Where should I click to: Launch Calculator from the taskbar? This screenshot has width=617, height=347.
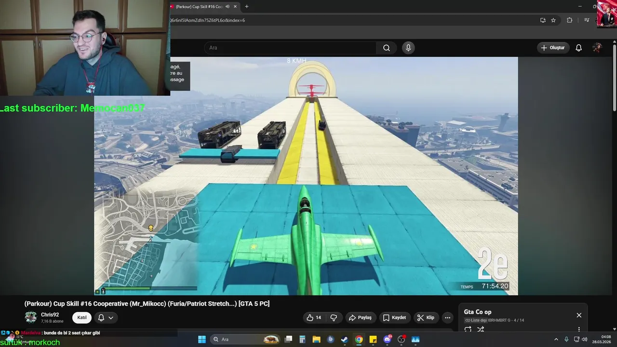[302, 339]
